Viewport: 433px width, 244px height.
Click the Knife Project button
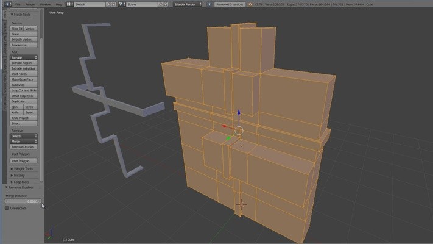click(x=24, y=118)
